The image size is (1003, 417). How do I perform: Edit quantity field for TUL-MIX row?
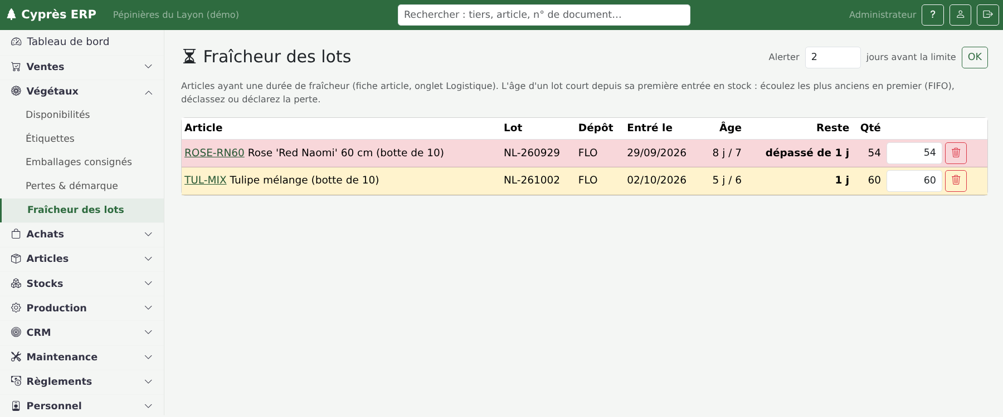914,181
